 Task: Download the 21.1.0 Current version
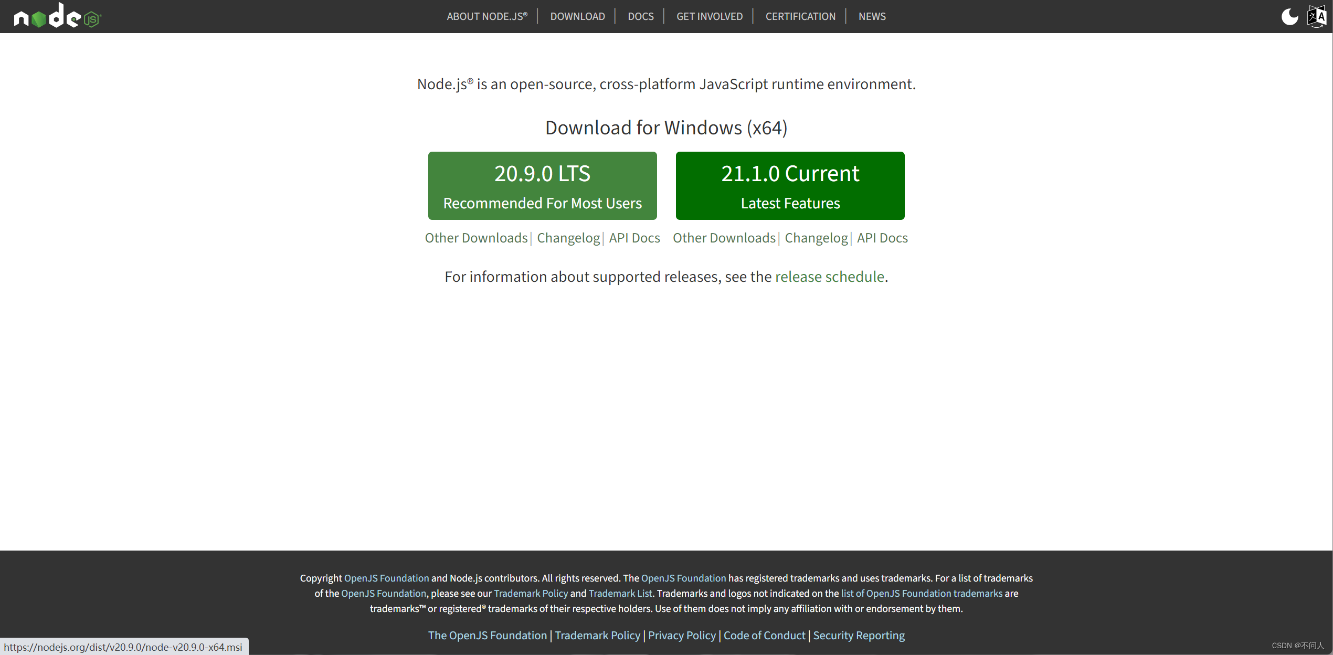[x=790, y=186]
